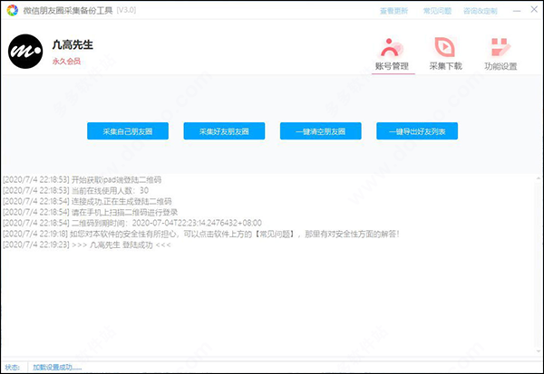
Task: Click the 采集好友朋友圈 button
Action: coord(224,131)
